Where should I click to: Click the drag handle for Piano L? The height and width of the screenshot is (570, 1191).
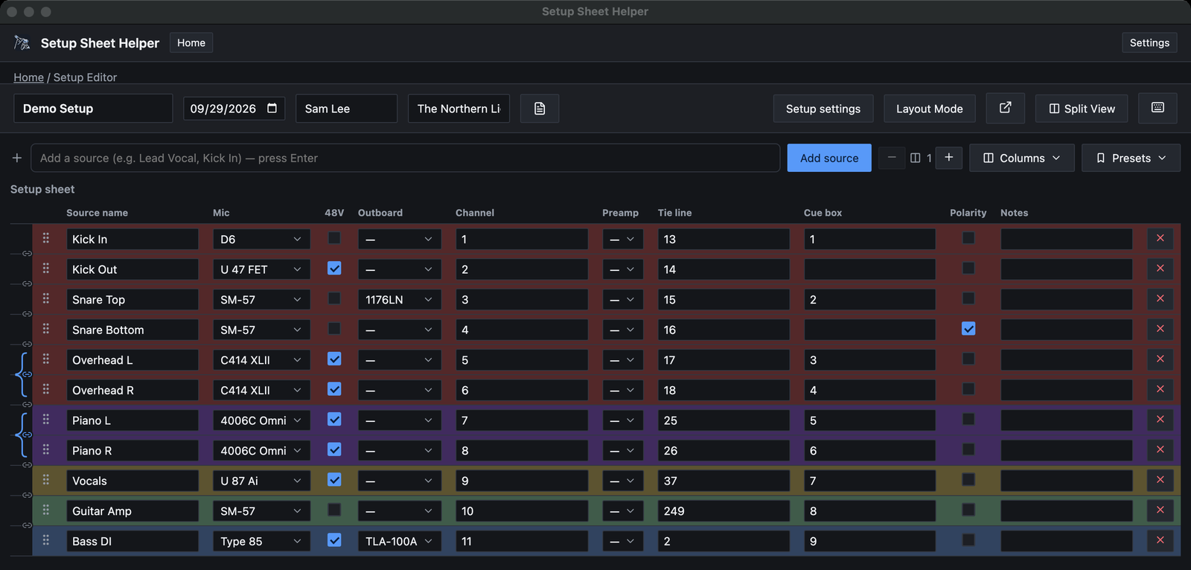46,420
